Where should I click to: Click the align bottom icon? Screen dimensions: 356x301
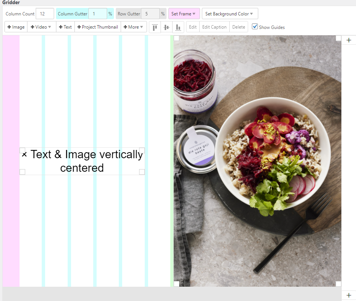point(178,27)
